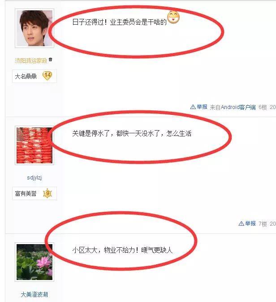Click the warning triangle icon on 6楼
Image resolution: width=276 pixels, height=302 pixels.
point(193,107)
